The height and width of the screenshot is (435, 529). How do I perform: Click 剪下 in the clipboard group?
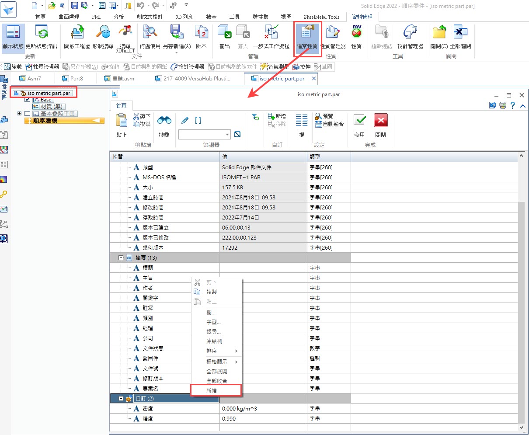[142, 116]
